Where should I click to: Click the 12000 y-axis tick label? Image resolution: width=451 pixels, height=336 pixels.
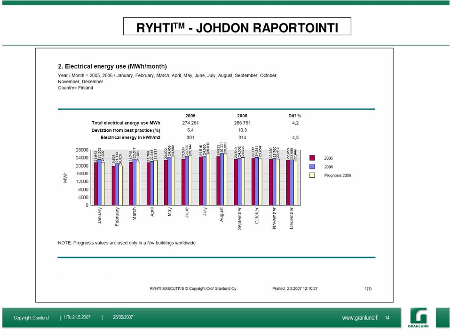(82, 181)
